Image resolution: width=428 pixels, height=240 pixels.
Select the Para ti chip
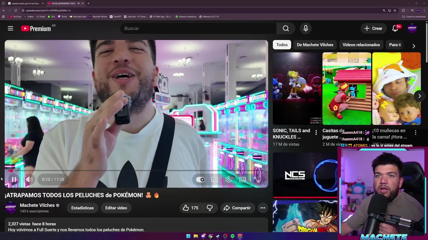(x=395, y=45)
